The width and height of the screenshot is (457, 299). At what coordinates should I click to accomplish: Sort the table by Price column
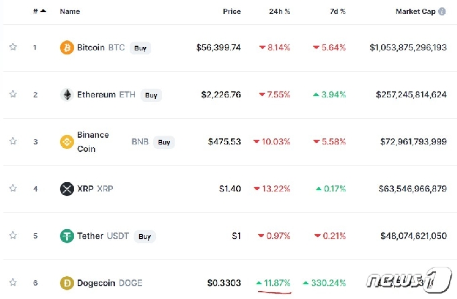(232, 11)
